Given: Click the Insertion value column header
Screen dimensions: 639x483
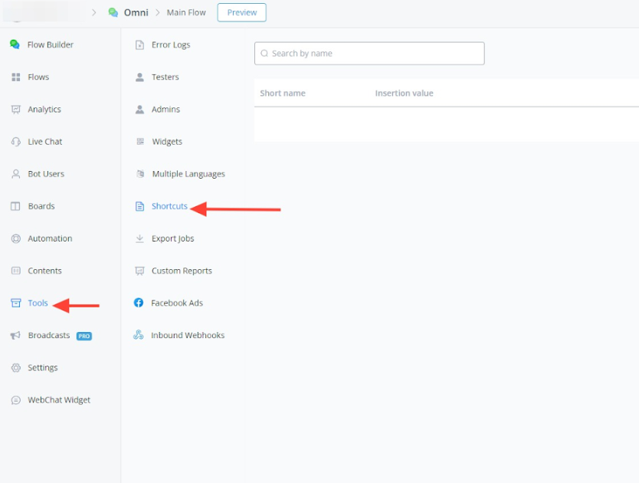Looking at the screenshot, I should [404, 94].
